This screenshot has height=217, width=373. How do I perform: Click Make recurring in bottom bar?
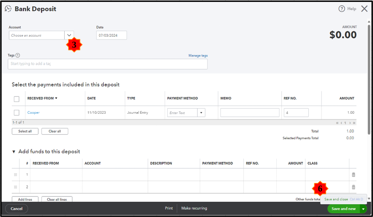(194, 208)
